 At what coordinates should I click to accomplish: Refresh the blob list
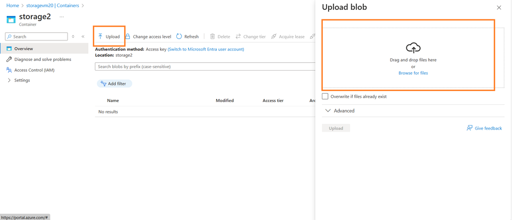tap(188, 36)
